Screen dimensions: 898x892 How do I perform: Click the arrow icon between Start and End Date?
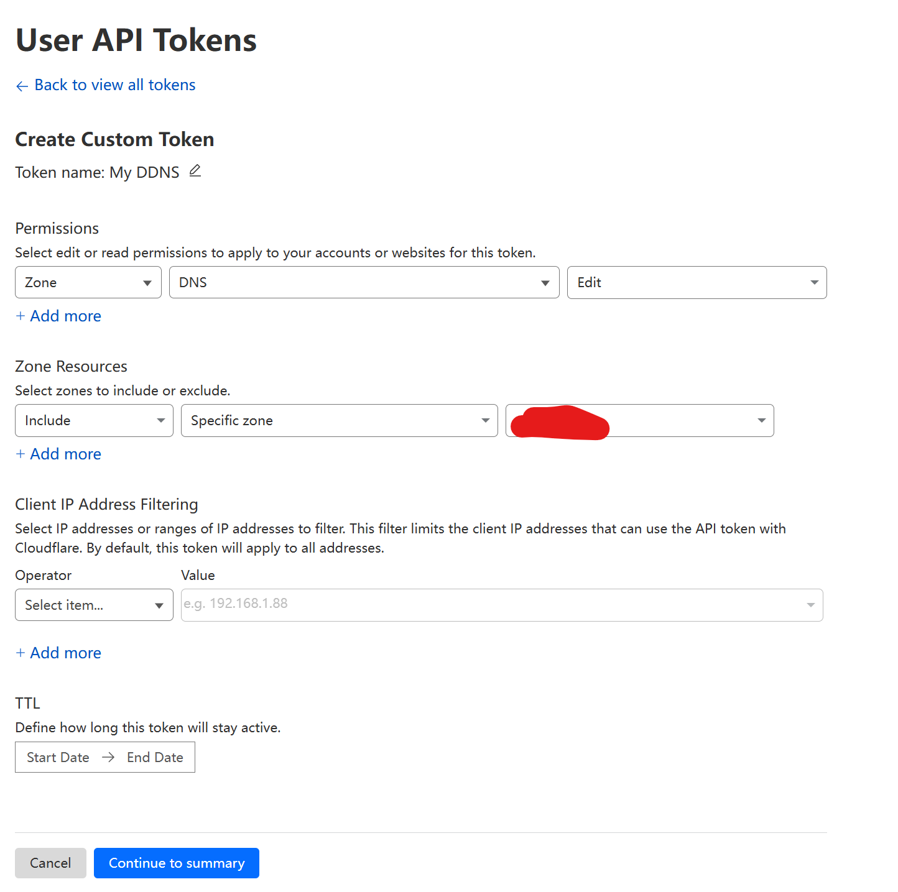click(x=108, y=758)
